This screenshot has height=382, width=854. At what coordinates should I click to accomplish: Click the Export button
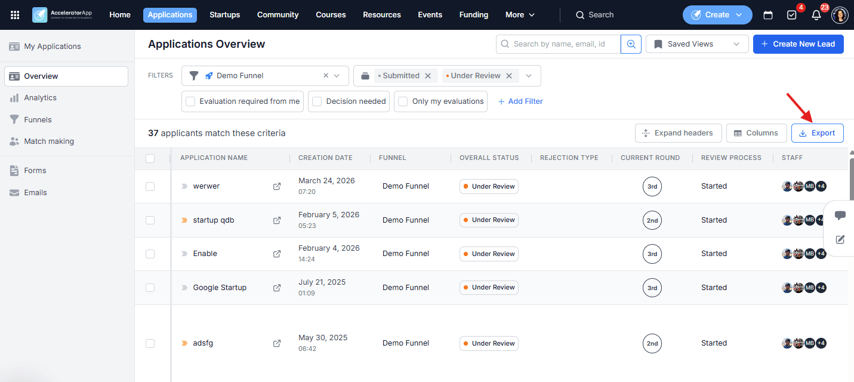(x=817, y=133)
